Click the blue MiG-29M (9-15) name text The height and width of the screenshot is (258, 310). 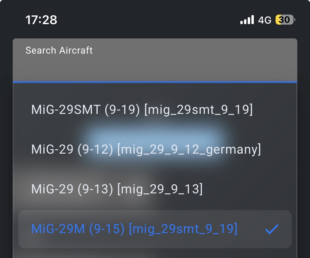click(78, 229)
